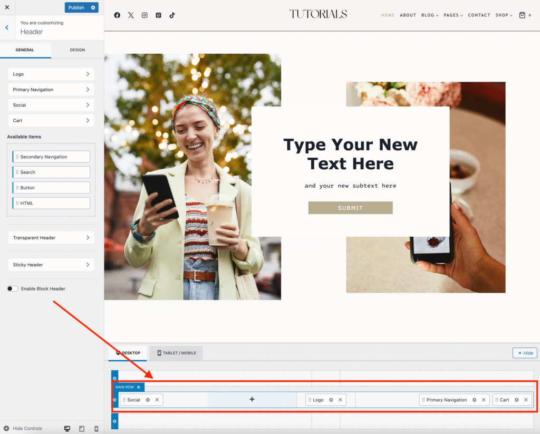The height and width of the screenshot is (434, 540).
Task: Switch to mobile preview device icon
Action: [97, 428]
